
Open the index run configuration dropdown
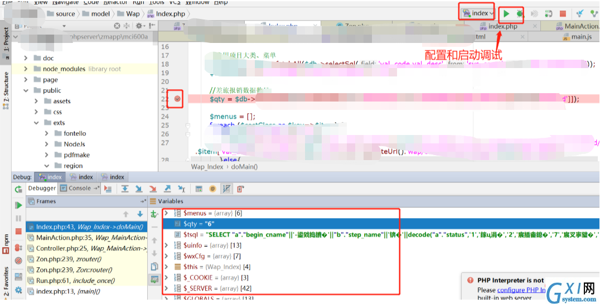pyautogui.click(x=477, y=13)
